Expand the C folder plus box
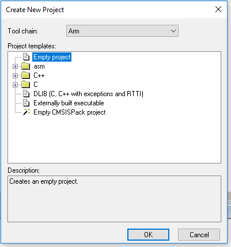The height and width of the screenshot is (247, 231). (15, 85)
